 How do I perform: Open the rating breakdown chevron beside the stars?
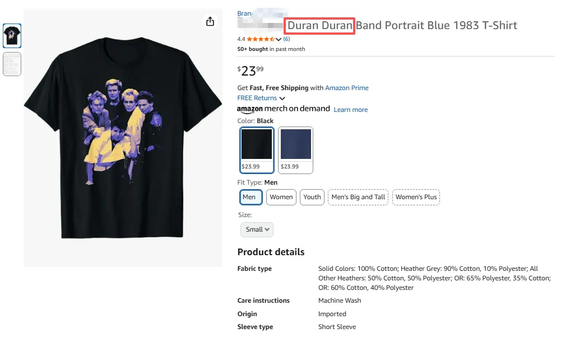tap(279, 39)
